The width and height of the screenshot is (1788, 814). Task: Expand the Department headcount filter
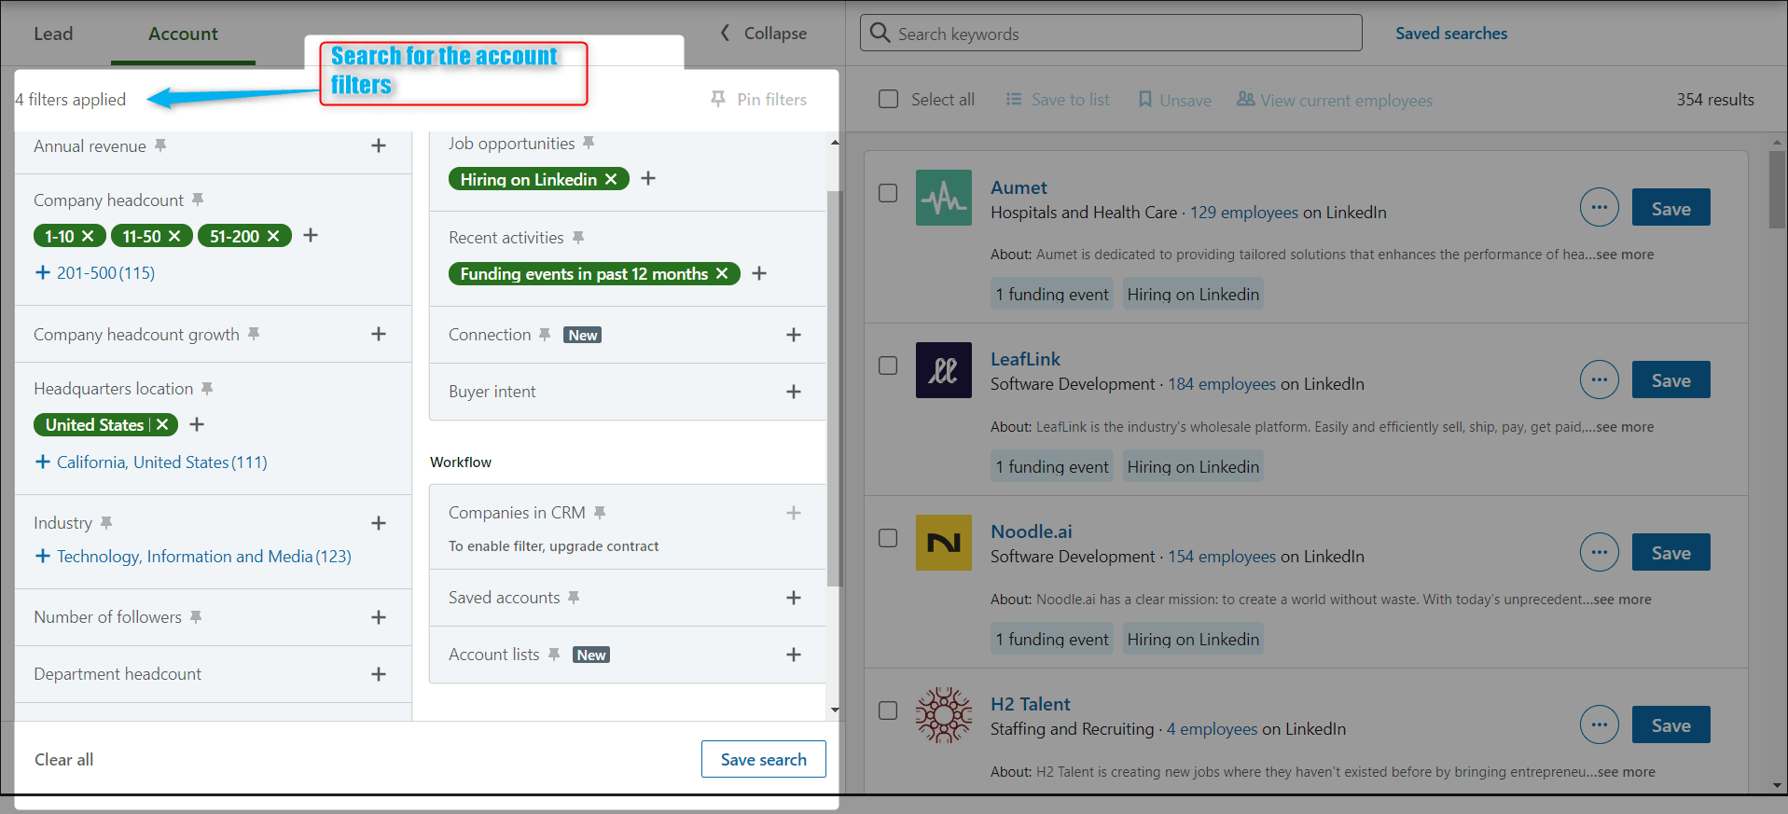[379, 674]
